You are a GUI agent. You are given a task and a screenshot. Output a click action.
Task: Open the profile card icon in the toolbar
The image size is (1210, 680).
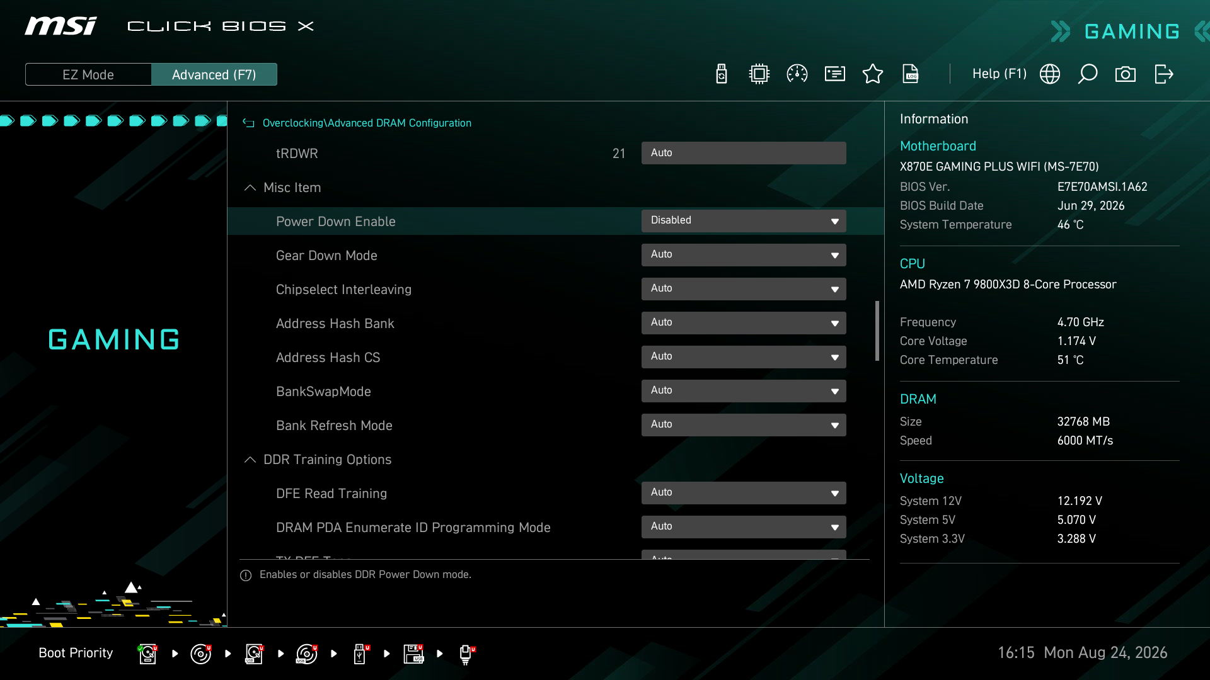point(835,74)
